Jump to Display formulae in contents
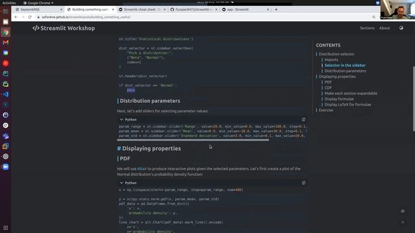 pos(339,99)
